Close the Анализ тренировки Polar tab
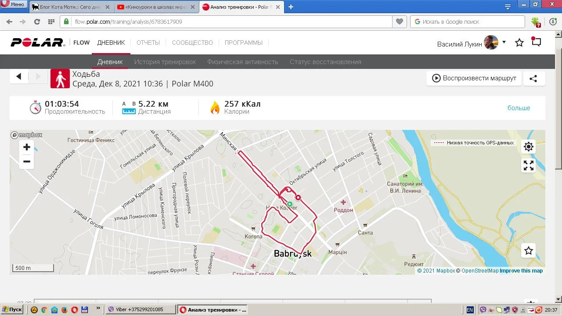The image size is (562, 316). pyautogui.click(x=277, y=7)
